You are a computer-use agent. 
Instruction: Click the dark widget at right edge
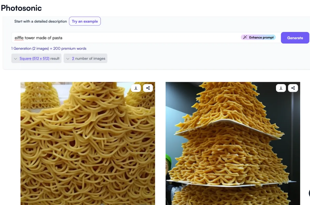pos(309,193)
